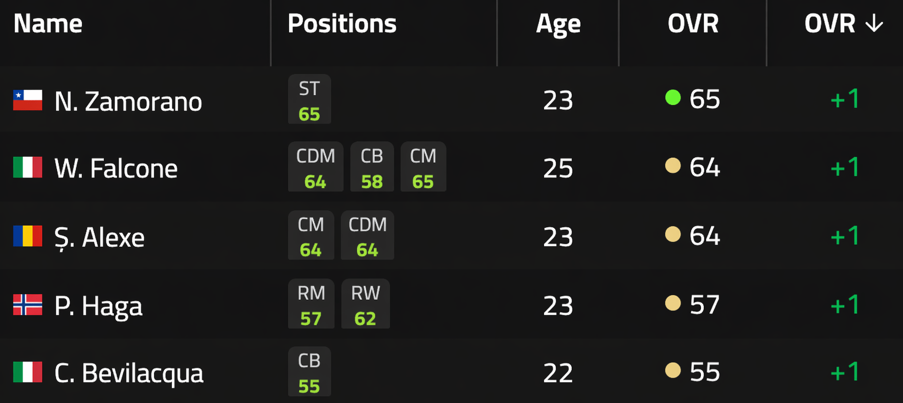Open W. Falcone's player profile
The image size is (903, 403).
116,168
